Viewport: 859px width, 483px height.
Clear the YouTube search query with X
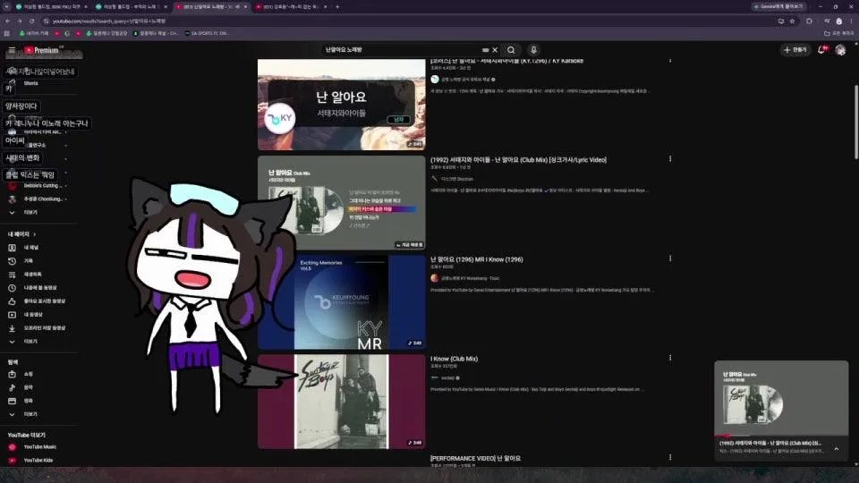tap(495, 50)
